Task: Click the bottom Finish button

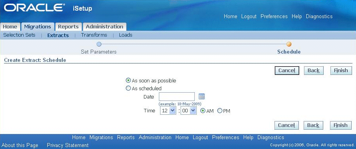Action: 341,125
